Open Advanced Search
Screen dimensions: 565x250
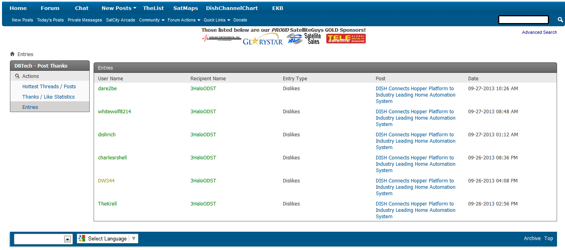click(539, 32)
